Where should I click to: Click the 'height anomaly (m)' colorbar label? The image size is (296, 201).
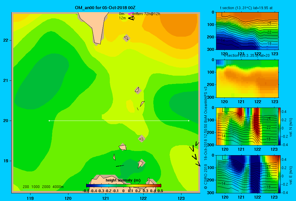coord(123,180)
